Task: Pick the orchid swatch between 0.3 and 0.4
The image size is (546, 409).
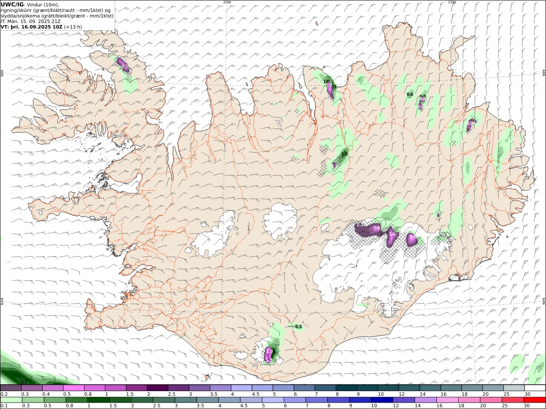Action: [x=32, y=388]
